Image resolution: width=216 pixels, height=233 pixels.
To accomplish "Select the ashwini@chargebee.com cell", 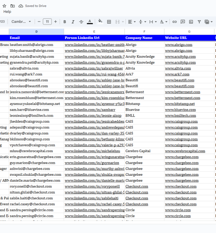I will (x=36, y=169).
